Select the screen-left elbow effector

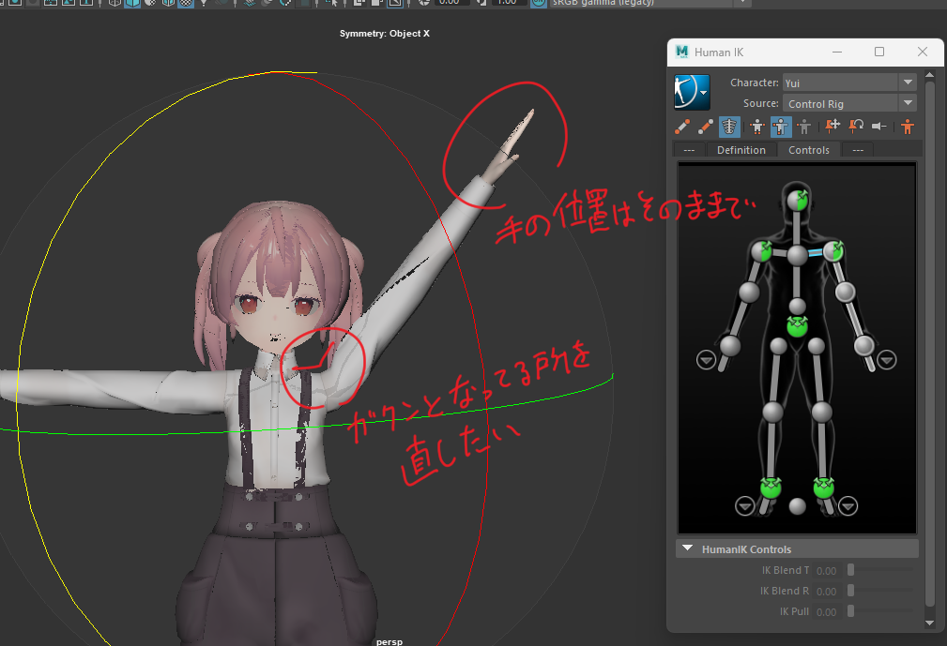pyautogui.click(x=749, y=293)
